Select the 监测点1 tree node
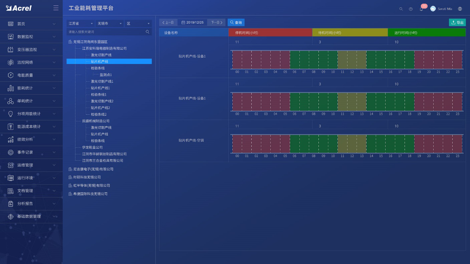Viewport: 470px width, 264px height. coord(106,75)
